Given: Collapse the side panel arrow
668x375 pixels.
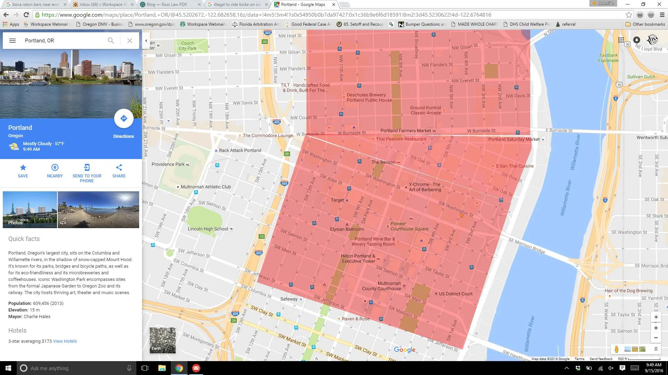Looking at the screenshot, I should coord(146,41).
